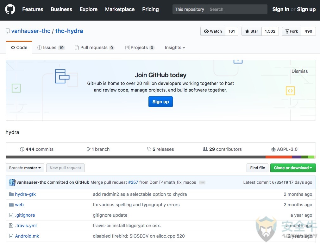Click the commit author avatar thumbnail
This screenshot has width=320, height=243.
pyautogui.click(x=12, y=182)
